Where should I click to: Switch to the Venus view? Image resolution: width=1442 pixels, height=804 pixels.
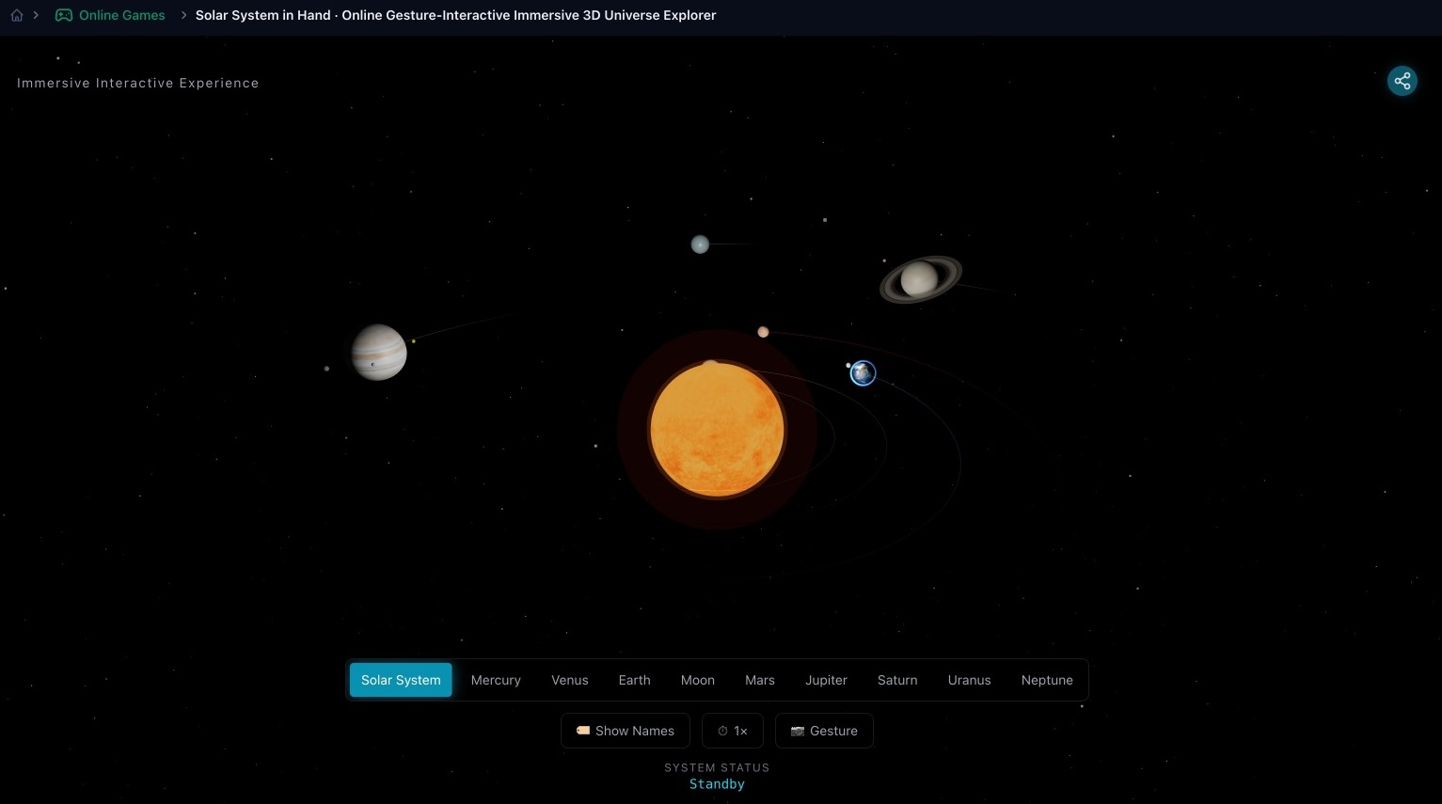tap(570, 680)
